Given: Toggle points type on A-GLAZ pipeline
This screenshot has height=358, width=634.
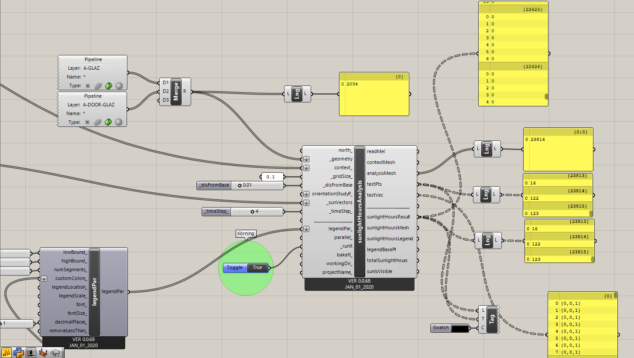Looking at the screenshot, I should [87, 86].
